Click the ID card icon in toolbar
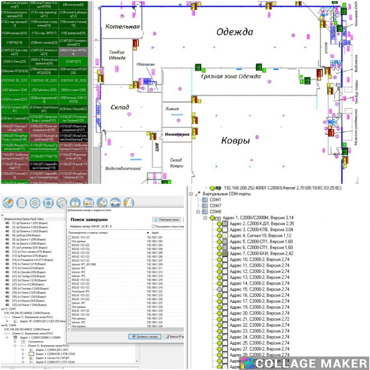 click(x=88, y=202)
